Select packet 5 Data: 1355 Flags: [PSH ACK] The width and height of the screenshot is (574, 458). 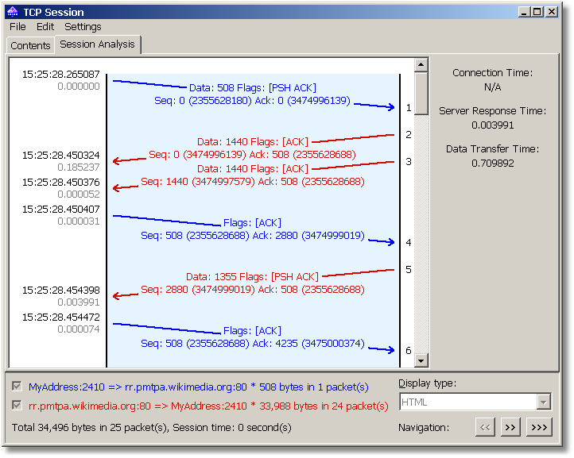[252, 277]
